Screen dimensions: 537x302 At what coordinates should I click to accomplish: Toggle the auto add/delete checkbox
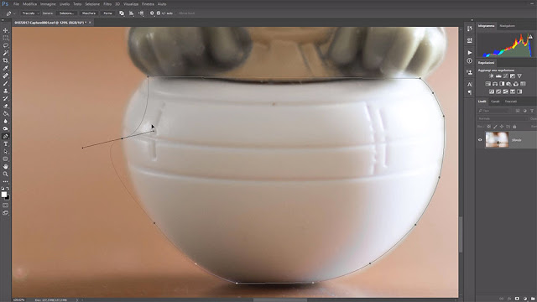159,13
